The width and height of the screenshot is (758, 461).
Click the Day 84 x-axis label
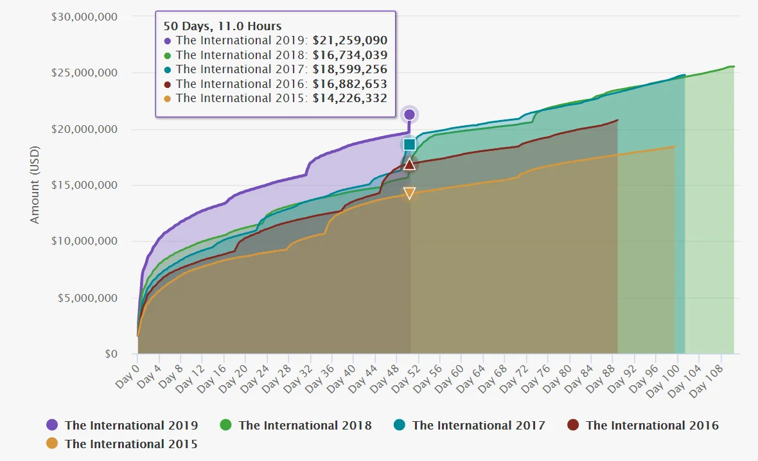click(x=579, y=378)
